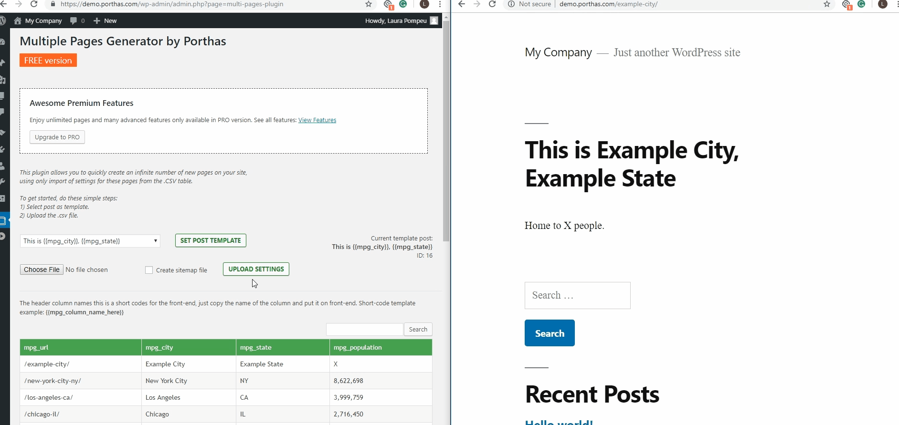Click the orange FREE version badge

pos(48,61)
